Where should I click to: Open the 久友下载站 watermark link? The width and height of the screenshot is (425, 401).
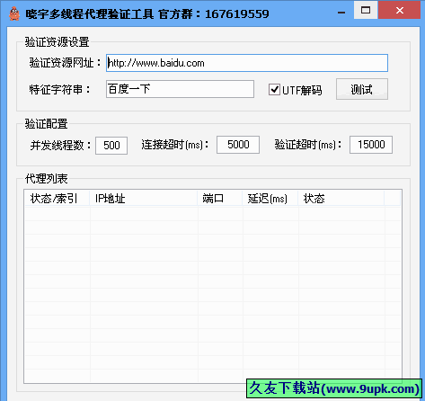tap(334, 388)
